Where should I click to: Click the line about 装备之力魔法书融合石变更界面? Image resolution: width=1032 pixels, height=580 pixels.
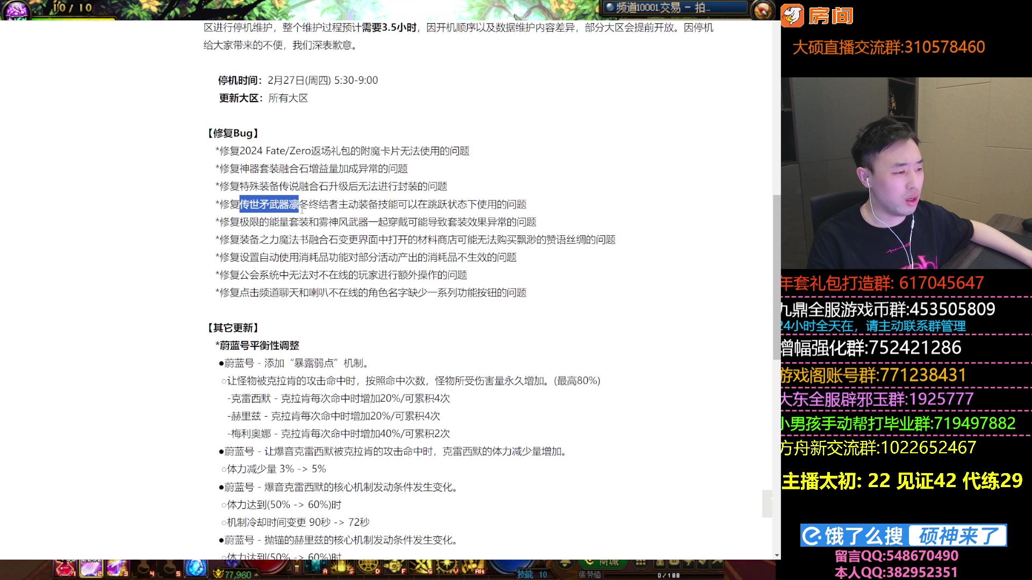tap(415, 240)
